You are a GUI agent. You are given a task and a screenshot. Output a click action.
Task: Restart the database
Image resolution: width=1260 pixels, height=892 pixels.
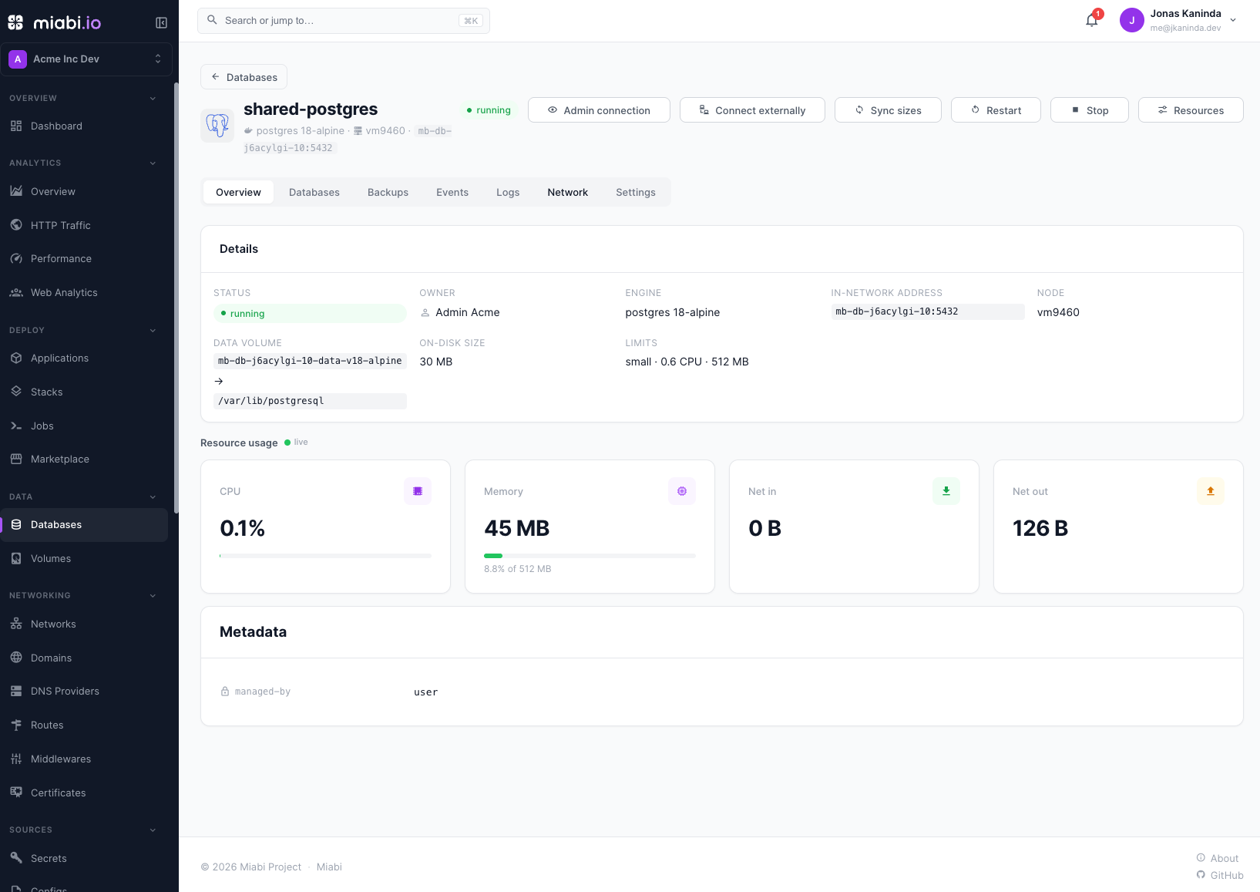click(x=996, y=110)
